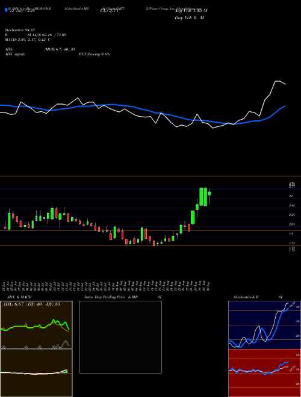
Task: Click the MACD lower-left sub-panel
Action: click(x=36, y=373)
